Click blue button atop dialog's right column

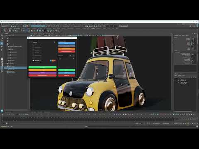pyautogui.click(x=66, y=43)
